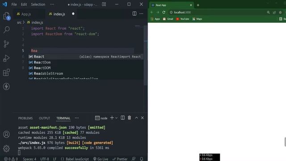Open the File menu
The height and width of the screenshot is (161, 286).
14,4
